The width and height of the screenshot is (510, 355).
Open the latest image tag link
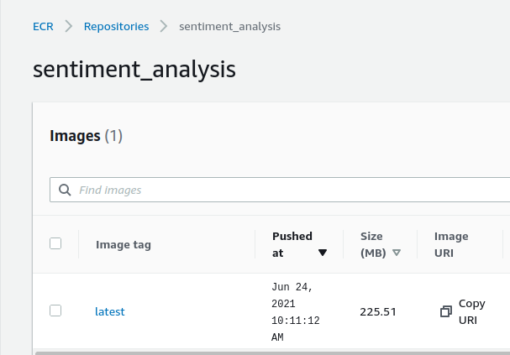(x=109, y=312)
